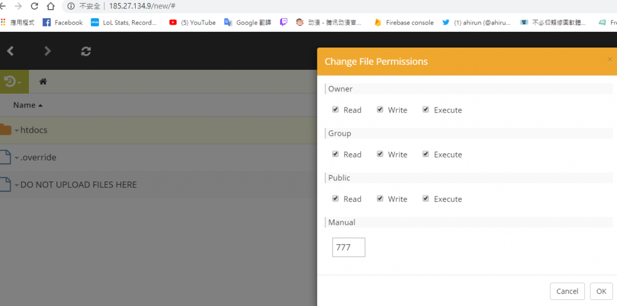Click the htdocs folder name
This screenshot has width=617, height=306.
click(34, 130)
